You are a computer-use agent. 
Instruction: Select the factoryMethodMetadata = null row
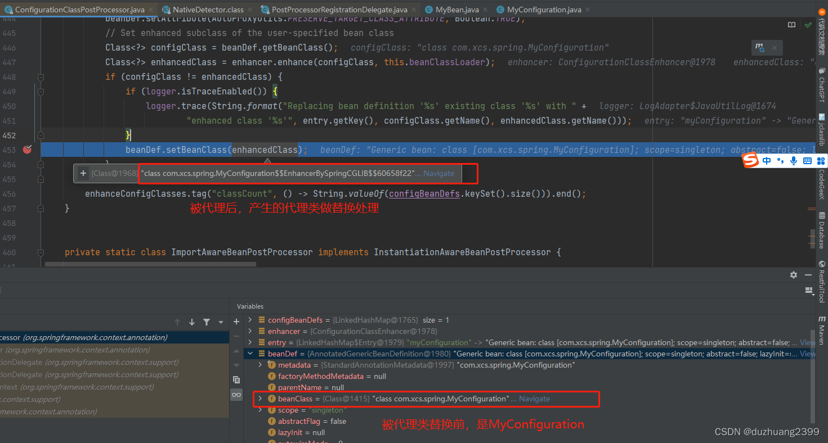click(332, 376)
